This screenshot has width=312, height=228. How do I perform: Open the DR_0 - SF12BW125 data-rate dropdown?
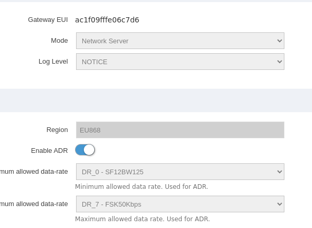click(x=180, y=172)
